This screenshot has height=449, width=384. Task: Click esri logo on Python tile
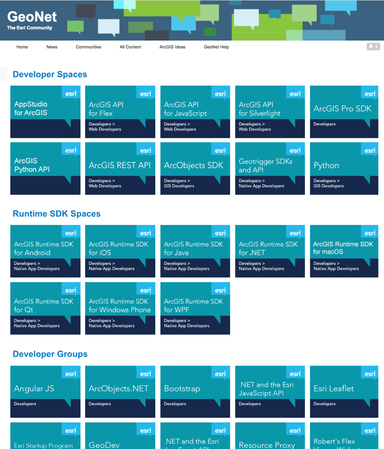370,150
